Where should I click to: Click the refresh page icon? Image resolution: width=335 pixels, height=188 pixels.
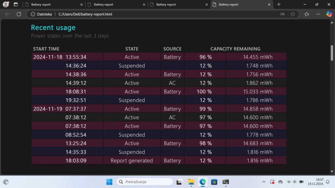pyautogui.click(x=19, y=14)
